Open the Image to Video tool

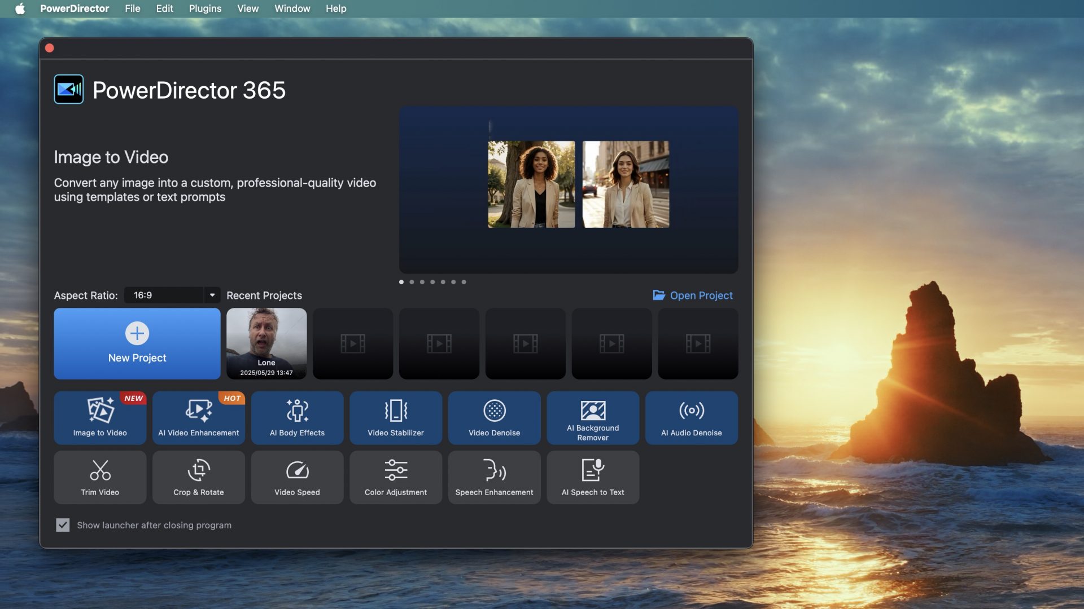100,418
